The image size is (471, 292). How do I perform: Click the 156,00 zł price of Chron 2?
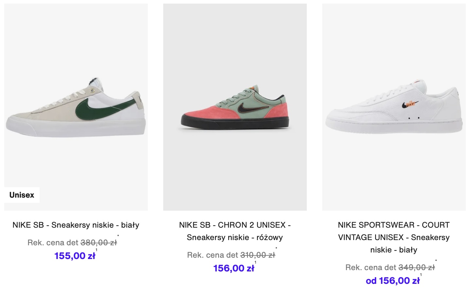pyautogui.click(x=234, y=268)
